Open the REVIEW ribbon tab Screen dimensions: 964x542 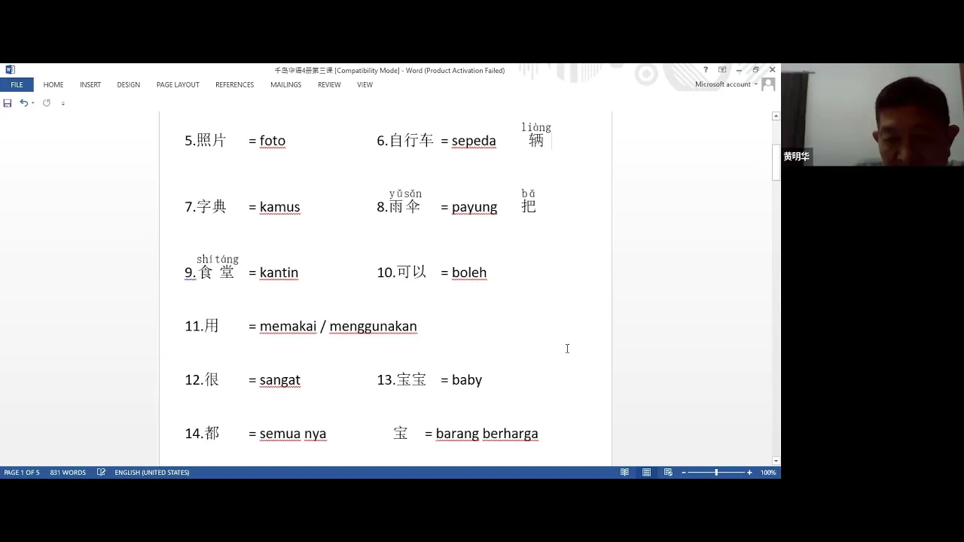coord(329,85)
